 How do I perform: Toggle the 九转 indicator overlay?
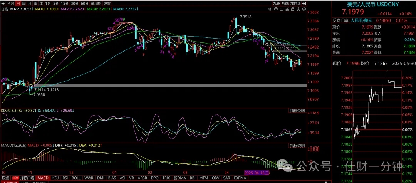click(x=277, y=3)
